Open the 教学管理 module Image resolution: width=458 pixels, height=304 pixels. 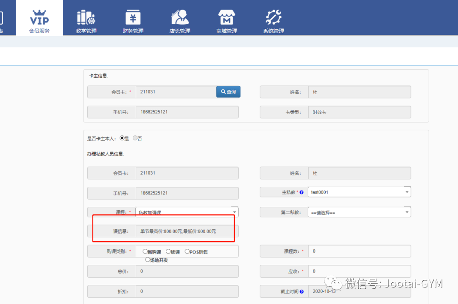(x=86, y=19)
